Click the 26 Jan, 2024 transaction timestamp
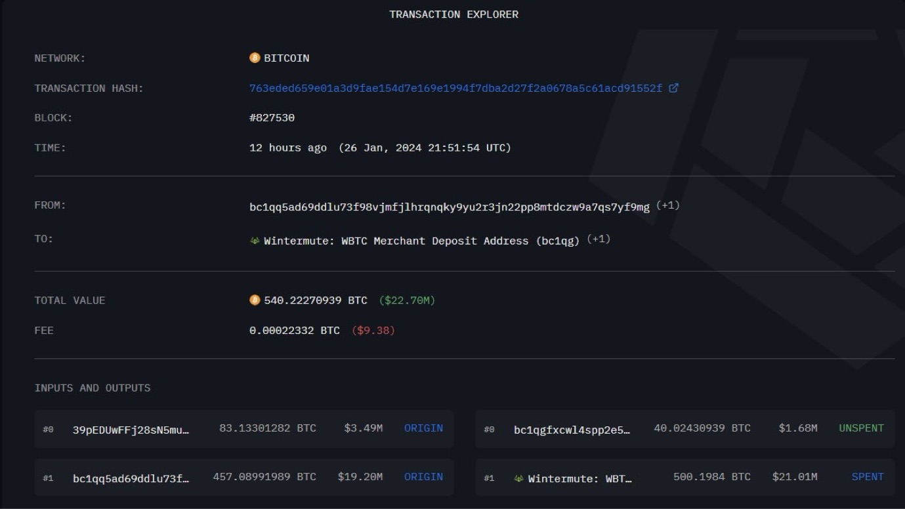The height and width of the screenshot is (509, 905). pyautogui.click(x=425, y=148)
